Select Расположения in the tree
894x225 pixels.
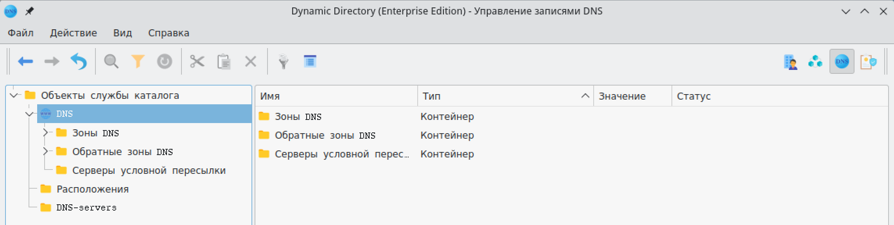[x=92, y=189]
